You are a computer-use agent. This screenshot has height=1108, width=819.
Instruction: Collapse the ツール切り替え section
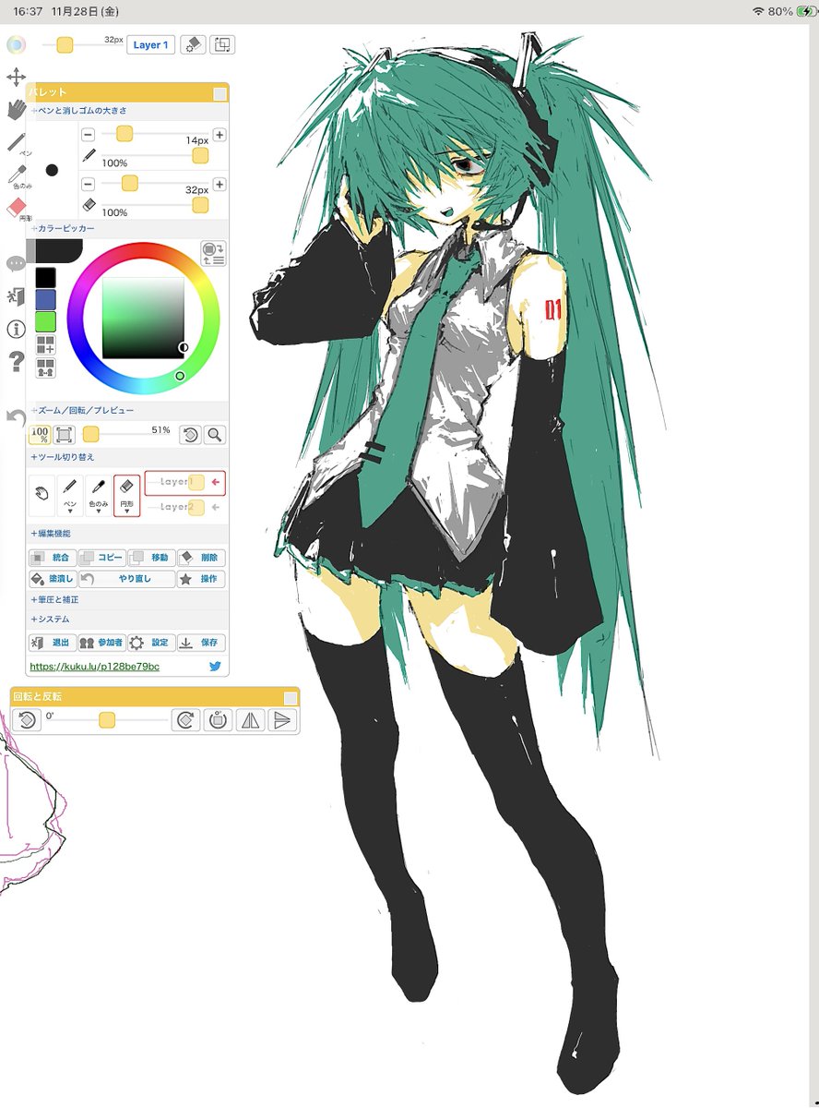(62, 457)
